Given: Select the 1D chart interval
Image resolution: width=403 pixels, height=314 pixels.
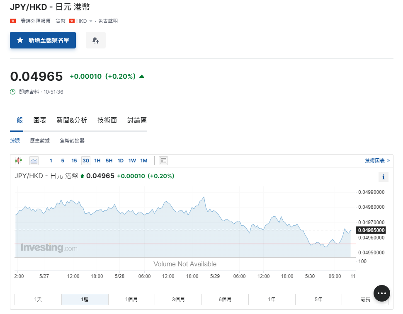Looking at the screenshot, I should pos(121,161).
